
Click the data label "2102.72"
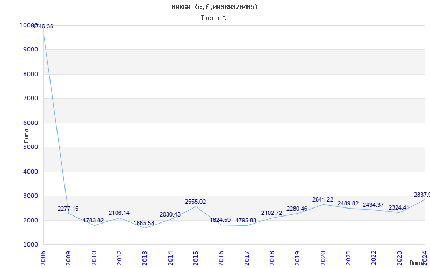click(272, 213)
